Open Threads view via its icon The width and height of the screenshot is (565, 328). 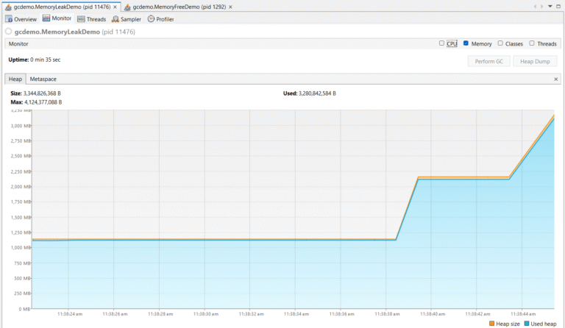(x=81, y=19)
